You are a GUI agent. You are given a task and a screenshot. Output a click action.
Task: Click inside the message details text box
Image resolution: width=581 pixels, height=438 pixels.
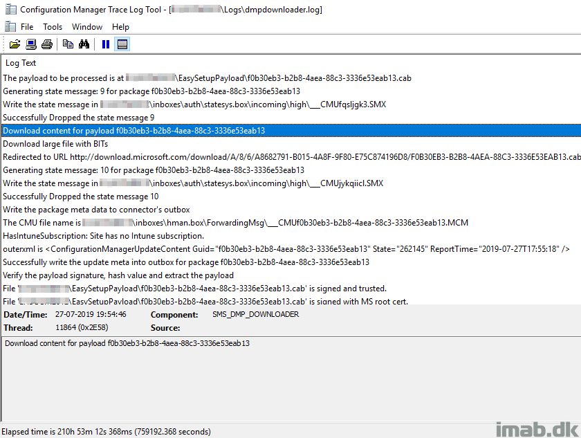tap(291, 378)
